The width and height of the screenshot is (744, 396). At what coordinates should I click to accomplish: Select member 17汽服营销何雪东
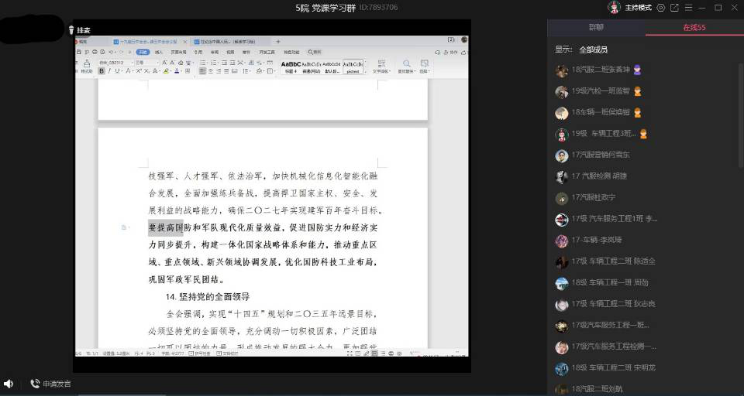pyautogui.click(x=600, y=155)
